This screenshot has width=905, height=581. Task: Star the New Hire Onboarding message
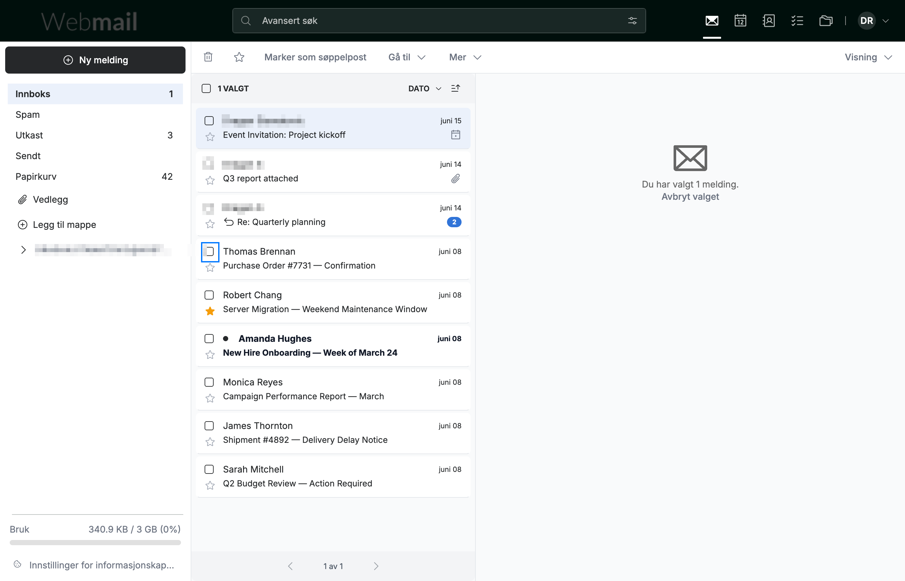click(210, 355)
